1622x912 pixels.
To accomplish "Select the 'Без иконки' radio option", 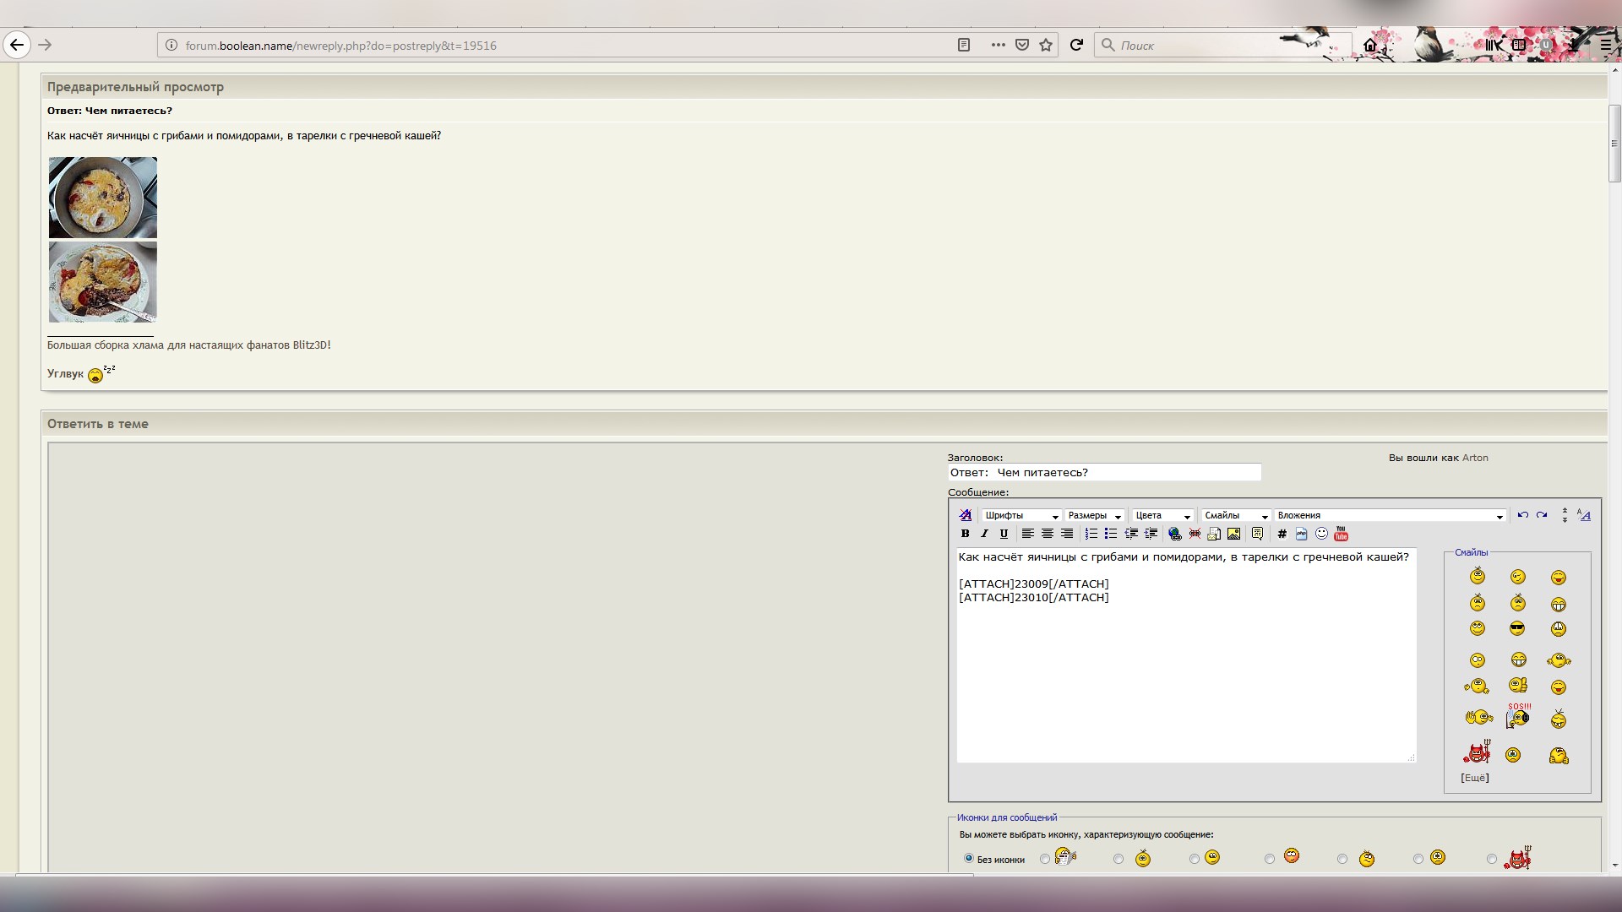I will [969, 858].
